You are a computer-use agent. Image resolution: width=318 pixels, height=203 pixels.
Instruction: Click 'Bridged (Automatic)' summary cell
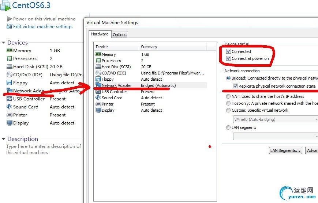pyautogui.click(x=158, y=85)
